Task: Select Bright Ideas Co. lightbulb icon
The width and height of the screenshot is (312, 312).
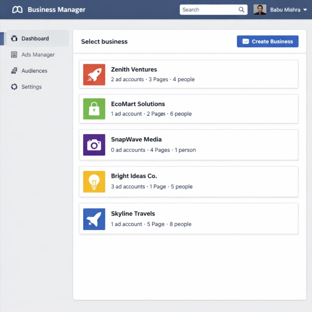Action: click(x=94, y=182)
